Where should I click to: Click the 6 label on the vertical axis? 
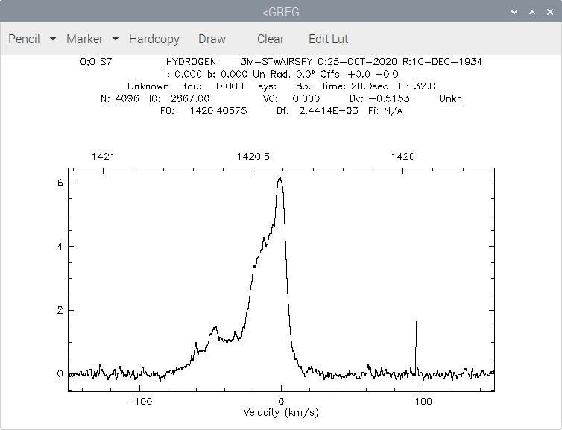click(x=60, y=183)
